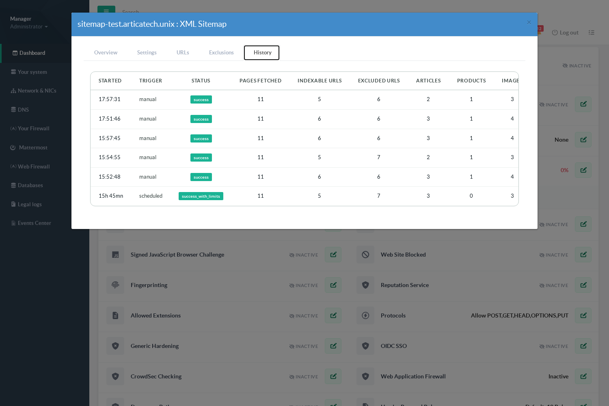Select the 15:52:48 run start time

click(x=110, y=177)
